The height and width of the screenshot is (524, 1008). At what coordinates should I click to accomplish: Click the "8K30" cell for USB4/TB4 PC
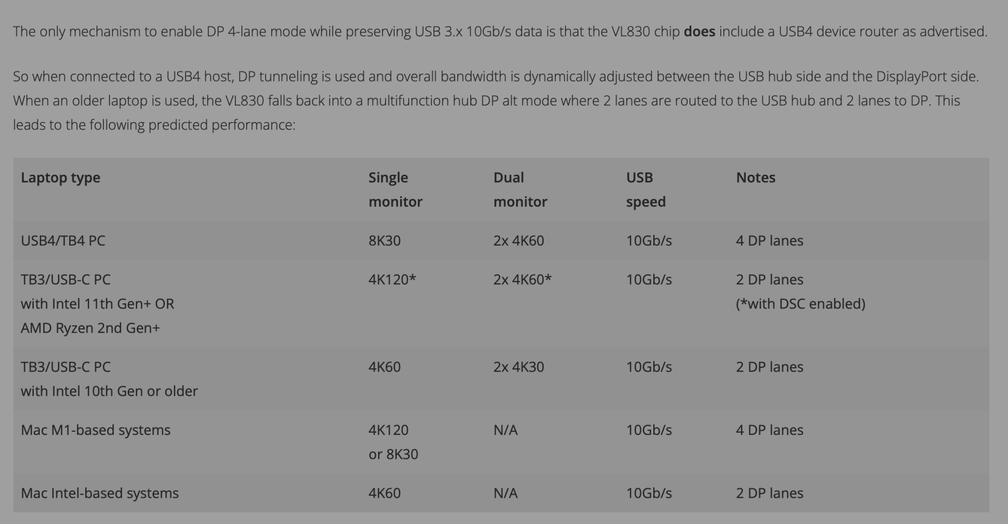click(x=385, y=241)
